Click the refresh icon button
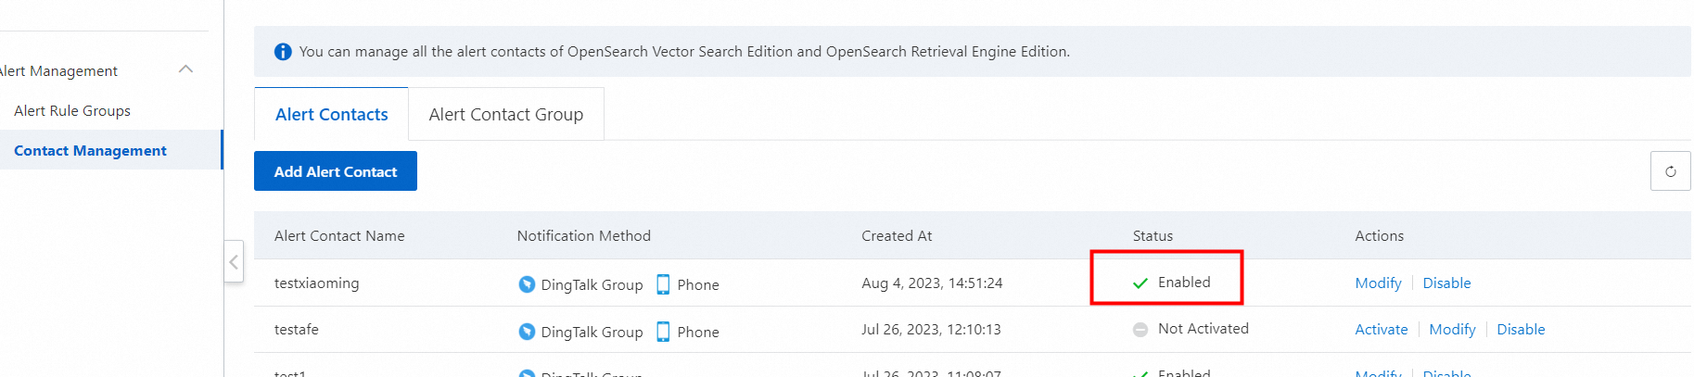Viewport: 1694px width, 377px height. click(1670, 171)
